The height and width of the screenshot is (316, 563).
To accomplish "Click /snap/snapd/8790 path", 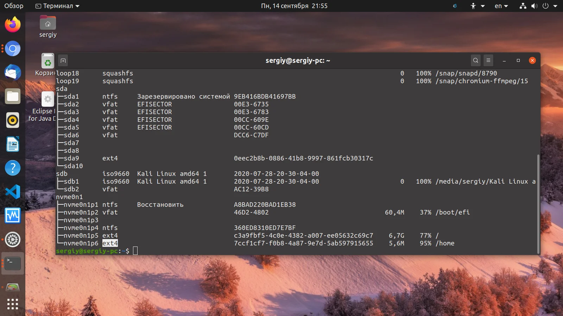I will [x=466, y=73].
